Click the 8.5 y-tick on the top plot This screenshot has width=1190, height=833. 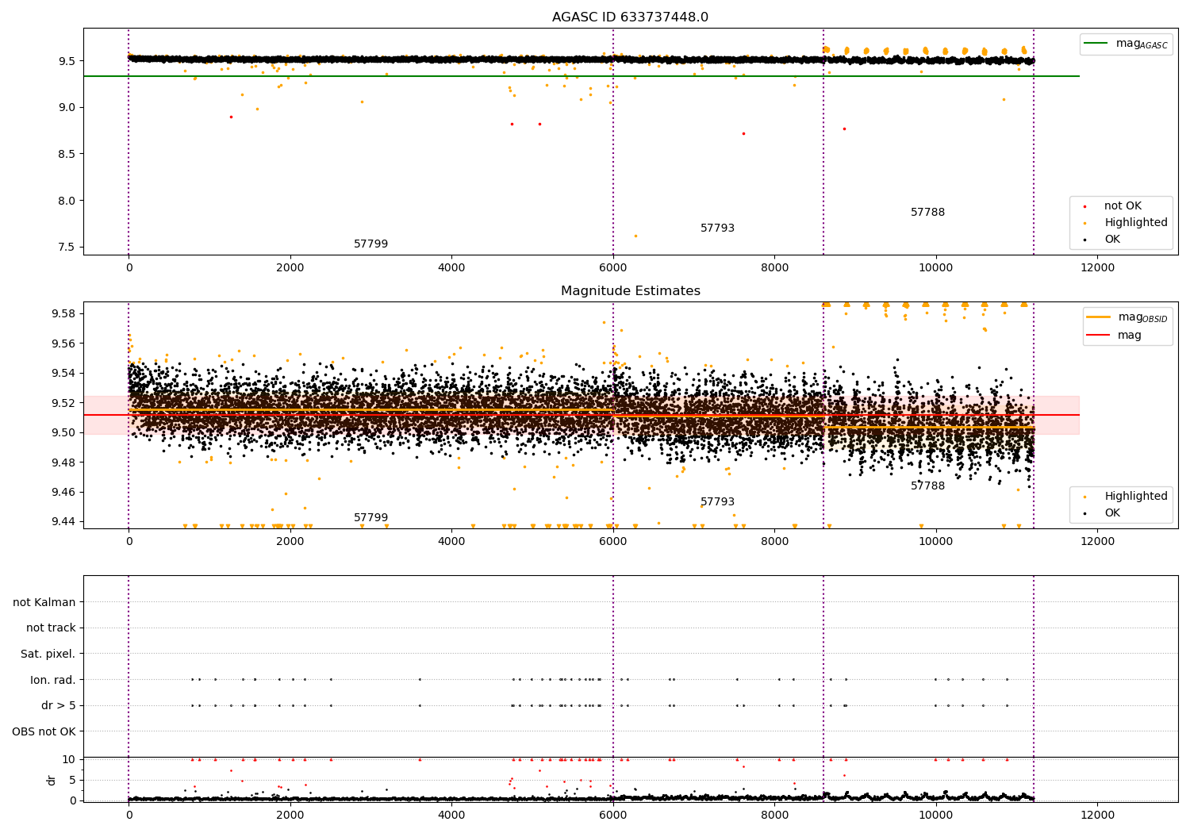(x=66, y=154)
